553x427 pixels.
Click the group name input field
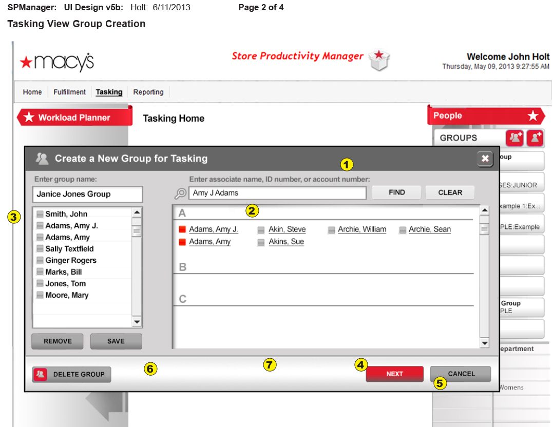pos(87,195)
